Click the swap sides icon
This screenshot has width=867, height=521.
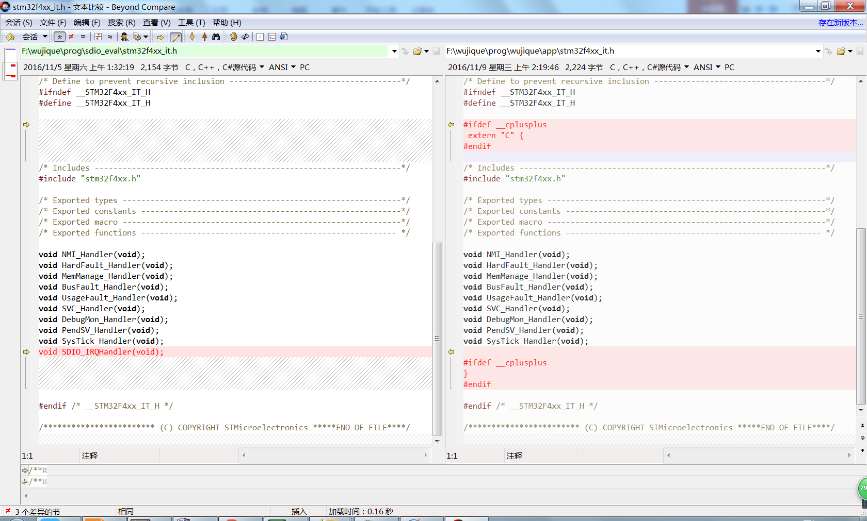click(233, 37)
